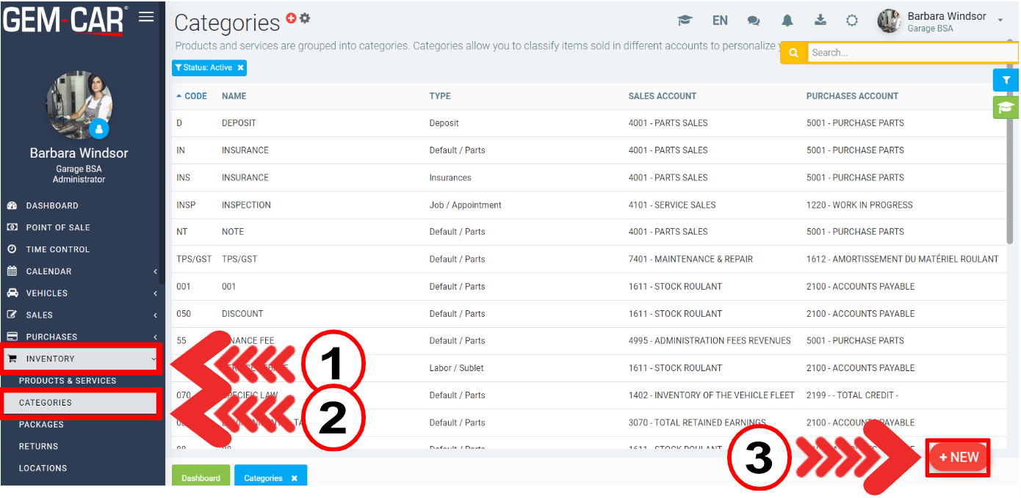
Task: Open Products & Services menu item
Action: click(x=68, y=381)
